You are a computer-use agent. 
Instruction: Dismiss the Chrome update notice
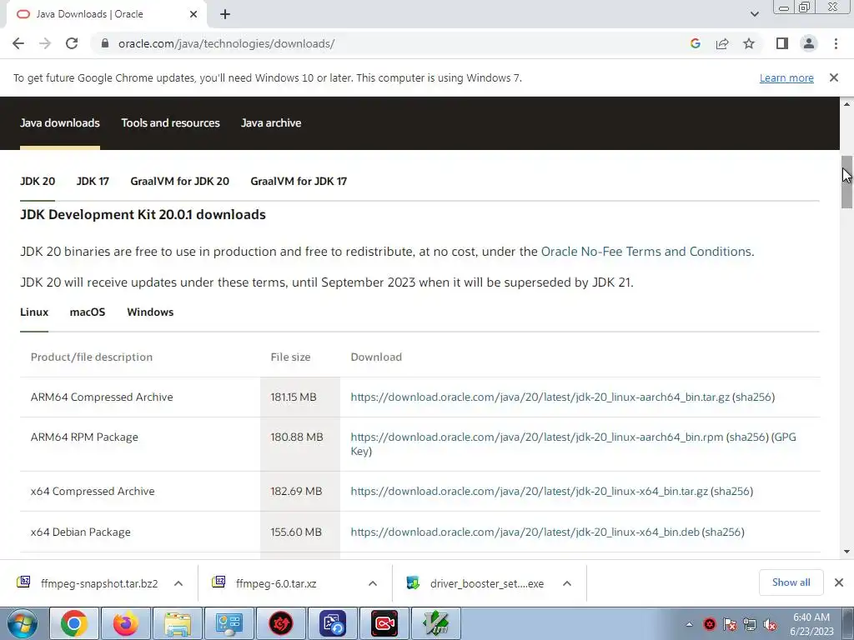pyautogui.click(x=834, y=77)
